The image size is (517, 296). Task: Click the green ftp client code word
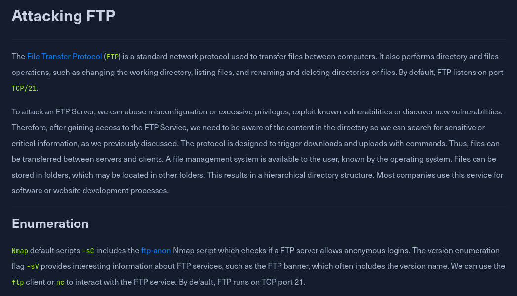coord(17,282)
